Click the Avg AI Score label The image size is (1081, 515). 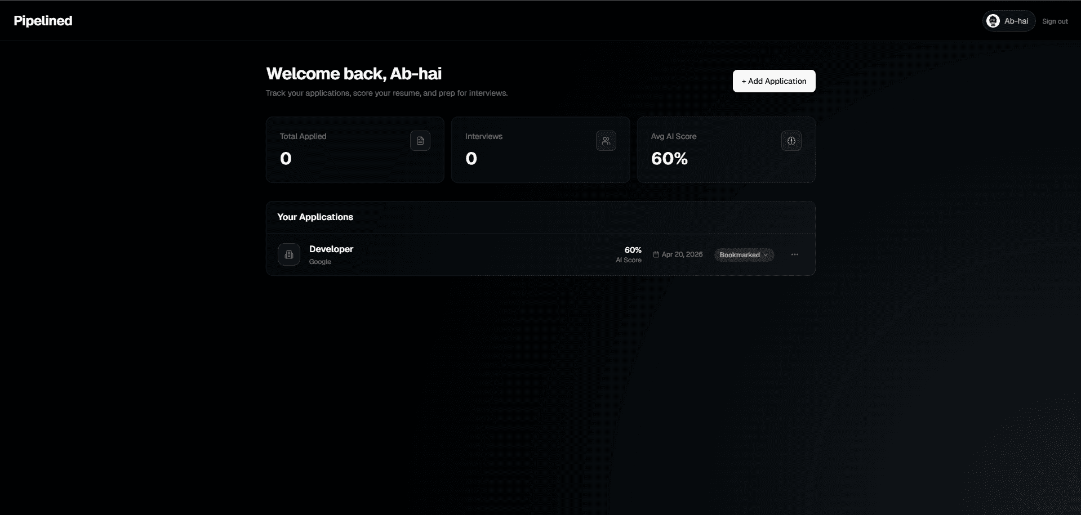point(674,136)
